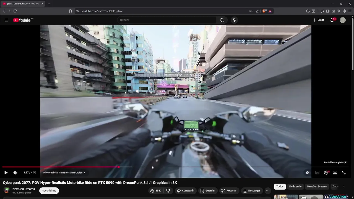The width and height of the screenshot is (354, 199).
Task: Open Brave VPN shield icon
Action: click(x=344, y=11)
